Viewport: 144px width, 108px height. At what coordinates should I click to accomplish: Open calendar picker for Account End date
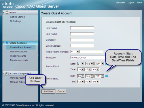pos(107,76)
